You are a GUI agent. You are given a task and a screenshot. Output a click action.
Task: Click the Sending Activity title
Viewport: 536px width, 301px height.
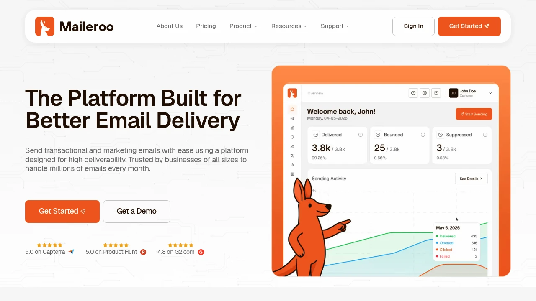(x=329, y=179)
